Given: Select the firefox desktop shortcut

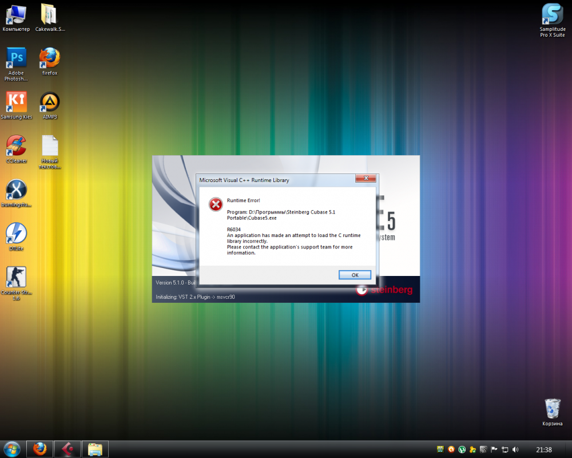Looking at the screenshot, I should click(50, 62).
